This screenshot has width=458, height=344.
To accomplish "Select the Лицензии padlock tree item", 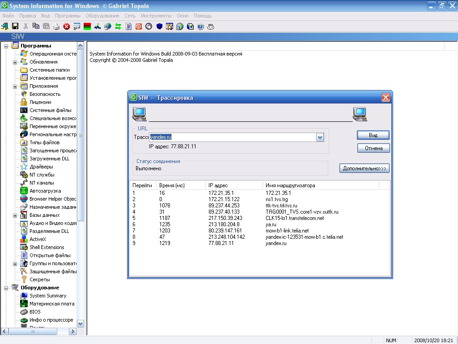I will (40, 102).
